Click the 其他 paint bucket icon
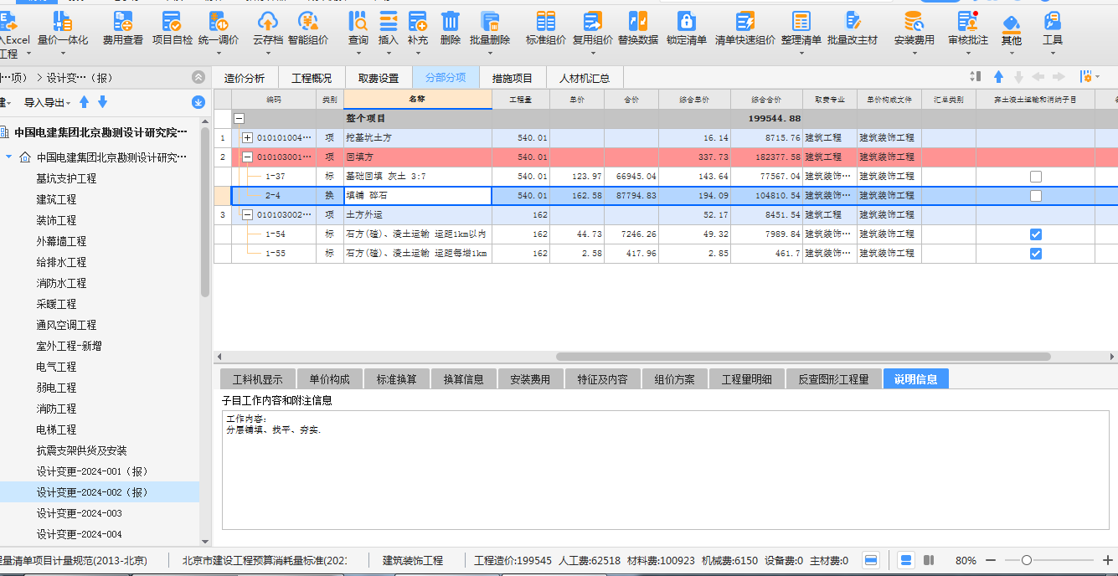The height and width of the screenshot is (576, 1118). [x=1011, y=23]
